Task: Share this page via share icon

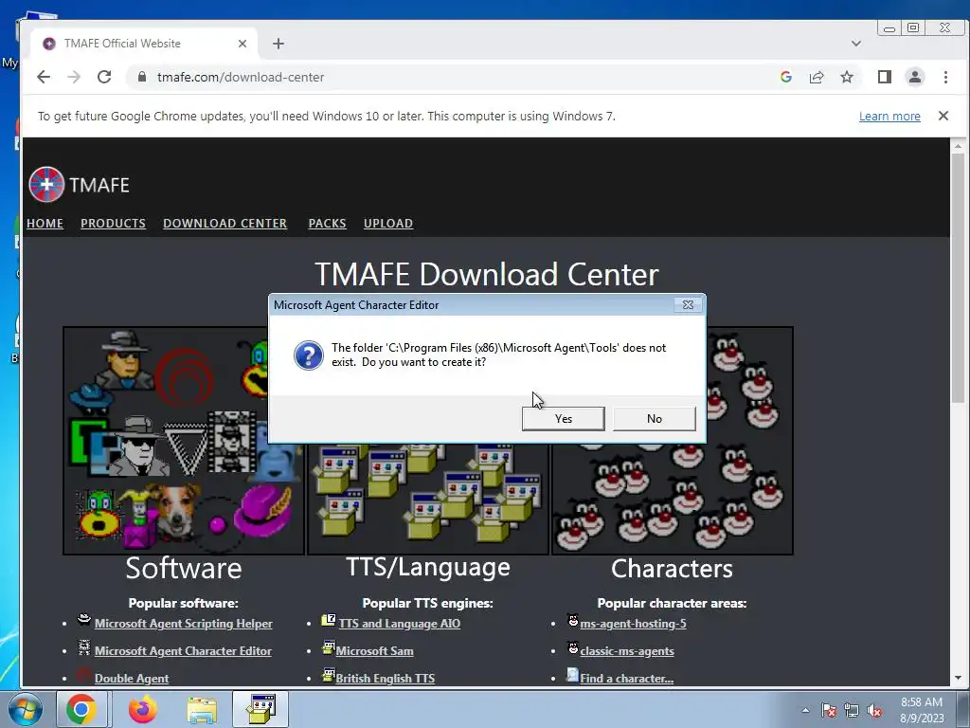Action: click(816, 77)
